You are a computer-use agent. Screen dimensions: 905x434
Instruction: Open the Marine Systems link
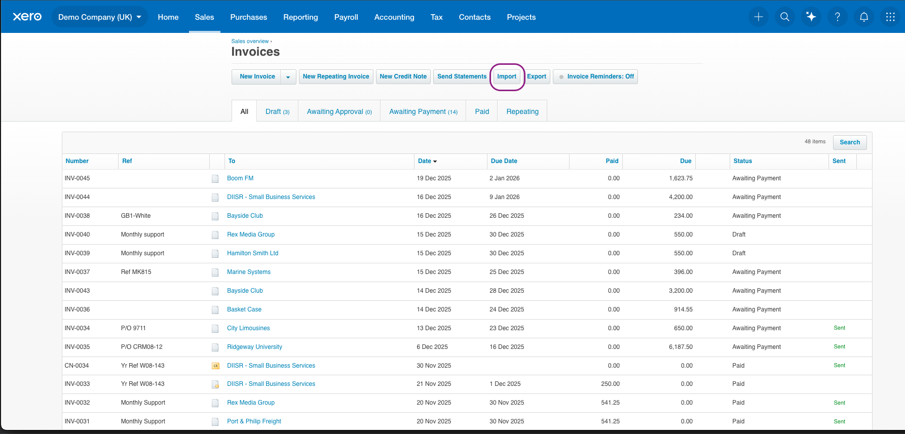point(249,272)
